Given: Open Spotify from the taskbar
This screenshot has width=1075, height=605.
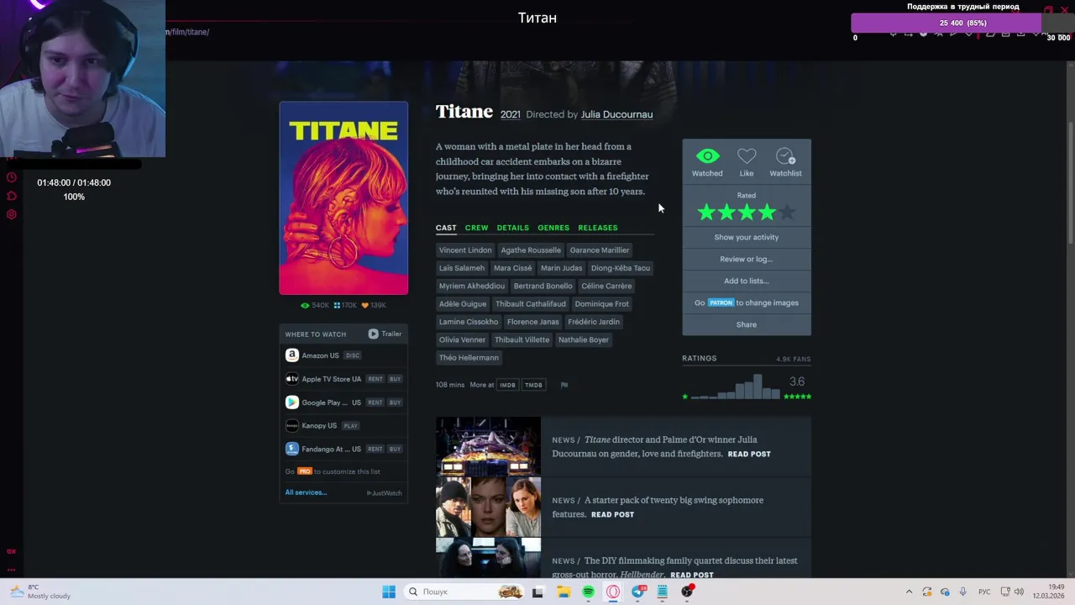Looking at the screenshot, I should [588, 592].
